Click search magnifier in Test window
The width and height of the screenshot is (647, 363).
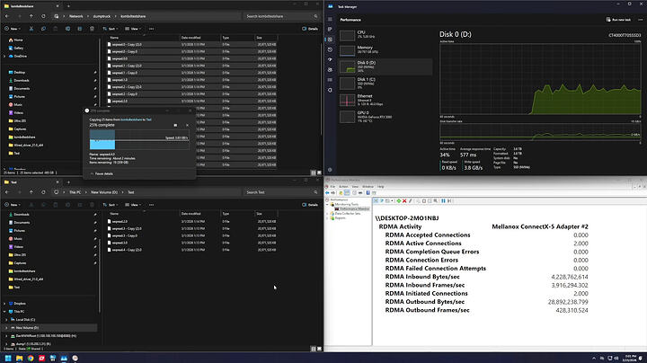[x=315, y=192]
